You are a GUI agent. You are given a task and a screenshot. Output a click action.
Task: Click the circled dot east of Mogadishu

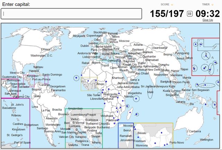(136, 99)
